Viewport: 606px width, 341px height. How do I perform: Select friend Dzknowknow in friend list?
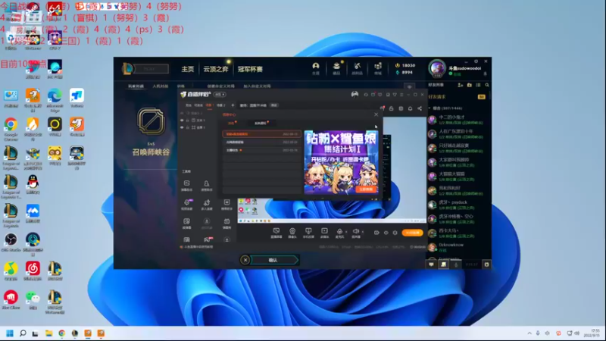point(458,247)
